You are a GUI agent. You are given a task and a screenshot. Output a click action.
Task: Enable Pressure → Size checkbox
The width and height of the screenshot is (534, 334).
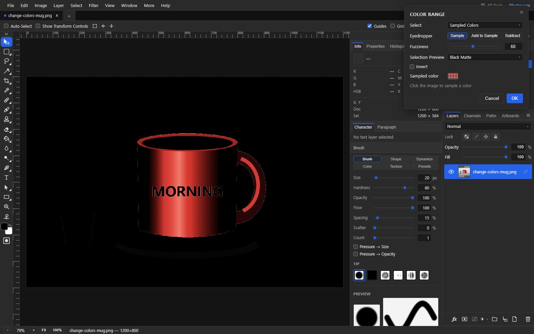pyautogui.click(x=355, y=247)
